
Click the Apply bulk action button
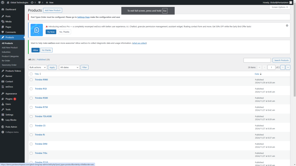52,67
